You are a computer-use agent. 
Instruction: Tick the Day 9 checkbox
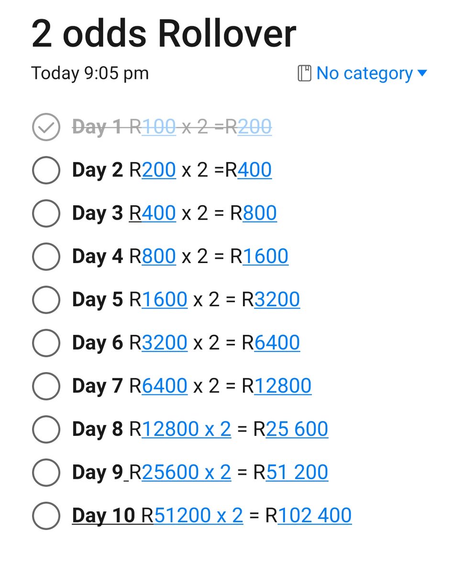(x=46, y=473)
